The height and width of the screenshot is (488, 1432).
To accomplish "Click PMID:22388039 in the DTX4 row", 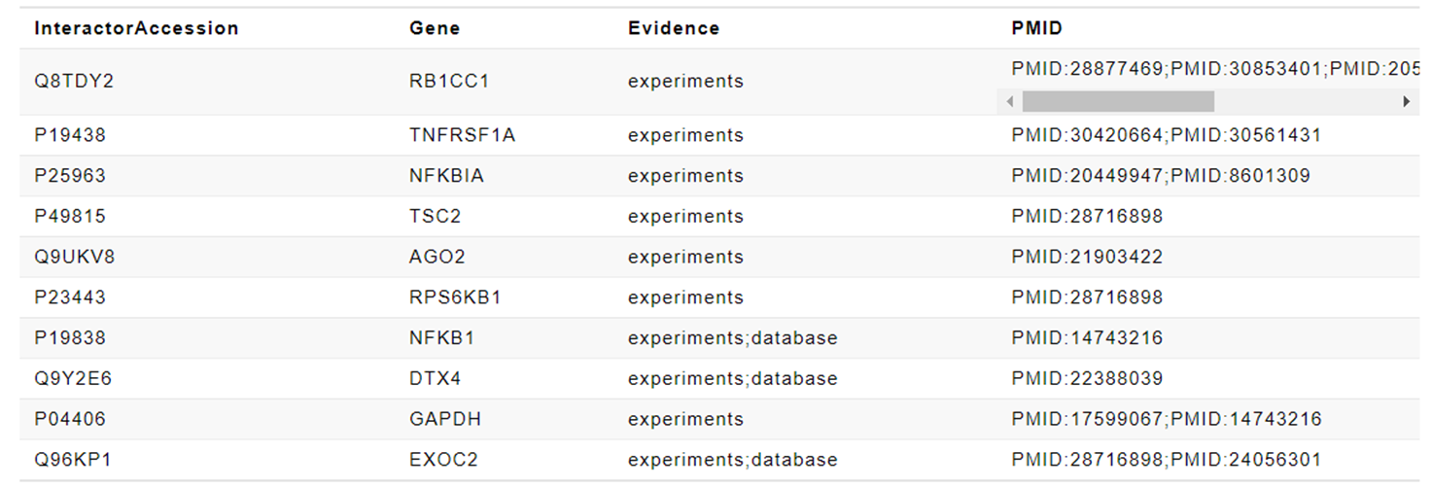I will 1087,379.
